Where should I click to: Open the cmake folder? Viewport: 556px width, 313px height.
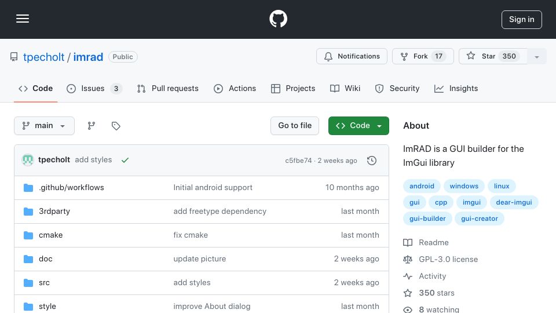click(51, 235)
